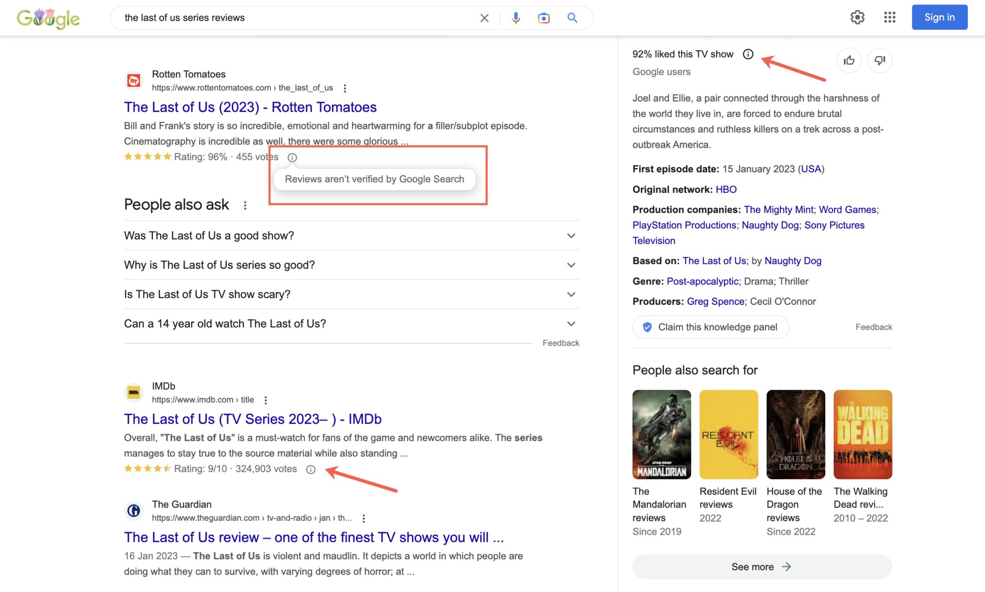
Task: Click 'House of the Dragon reviews' caption
Action: (794, 504)
